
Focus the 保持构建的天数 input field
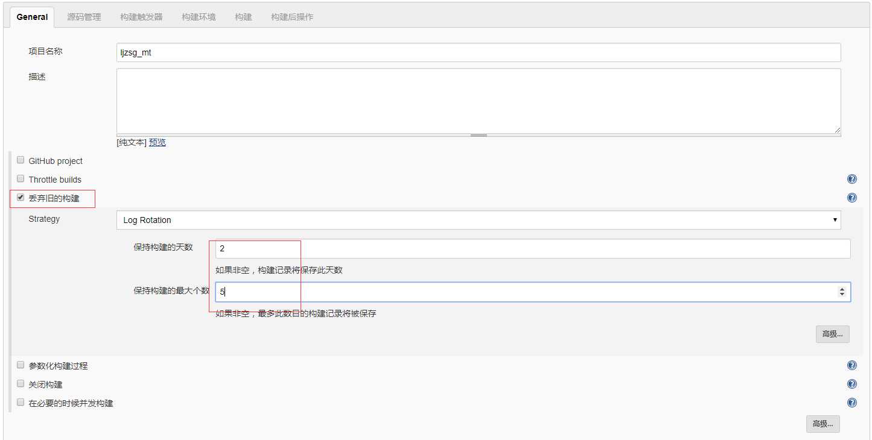[x=533, y=248]
